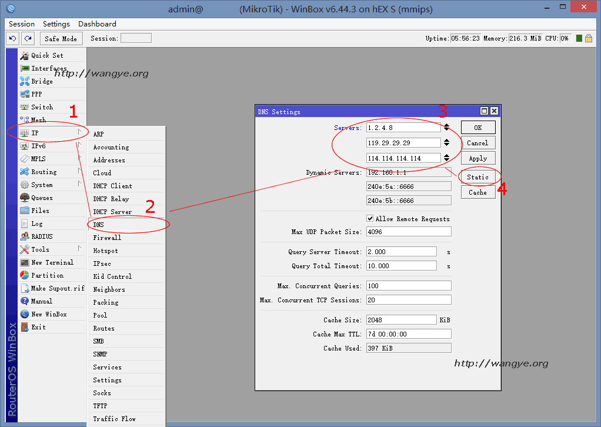Image resolution: width=601 pixels, height=427 pixels.
Task: Click the Cache Size field
Action: pos(401,320)
